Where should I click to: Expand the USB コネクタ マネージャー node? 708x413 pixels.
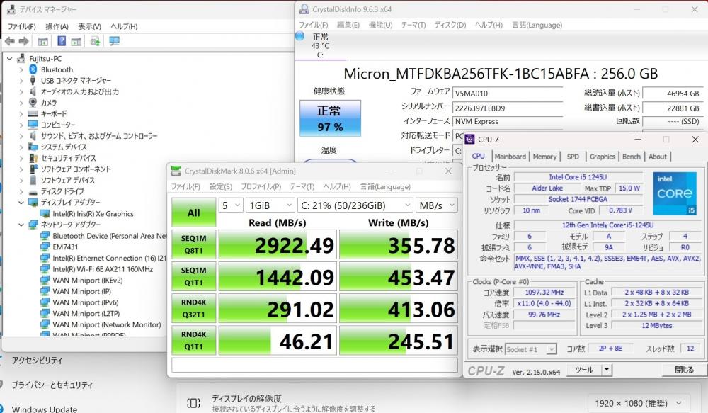tap(21, 81)
